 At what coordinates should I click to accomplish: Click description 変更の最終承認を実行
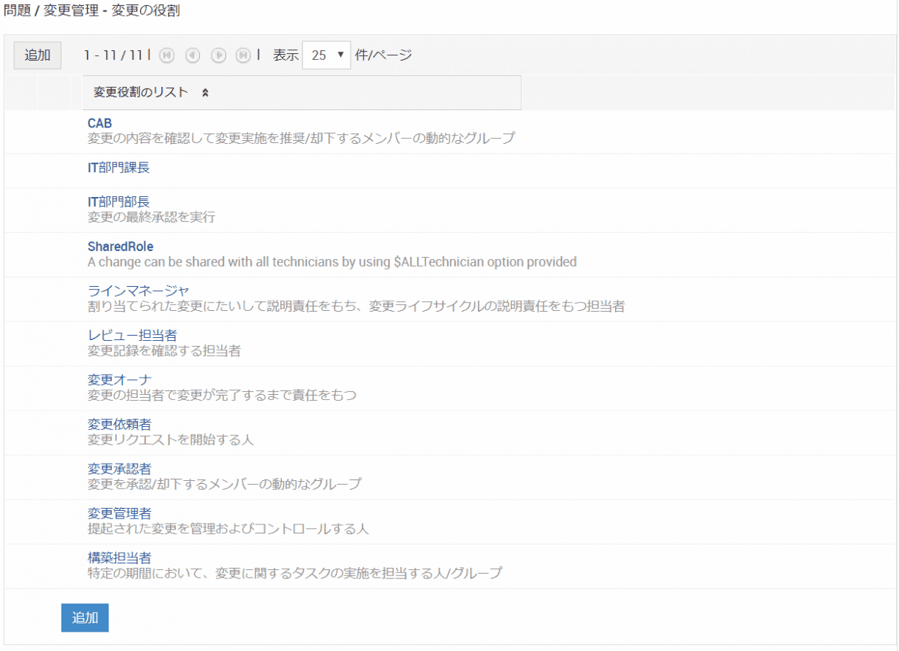coord(151,217)
